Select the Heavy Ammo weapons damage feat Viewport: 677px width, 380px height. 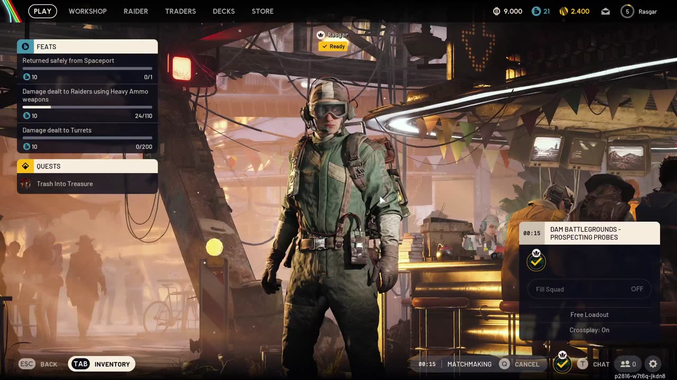click(x=87, y=103)
